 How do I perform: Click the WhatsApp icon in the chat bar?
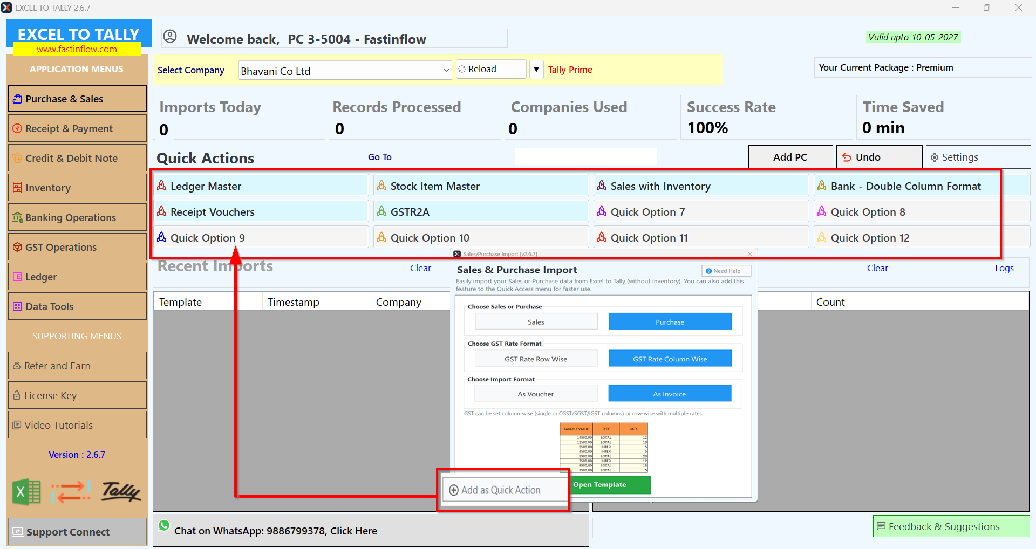tap(165, 525)
